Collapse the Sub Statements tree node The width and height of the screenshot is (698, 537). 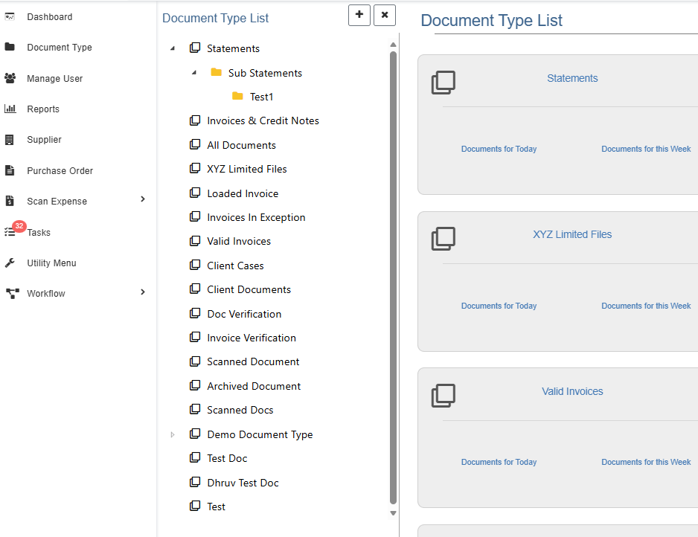(194, 72)
